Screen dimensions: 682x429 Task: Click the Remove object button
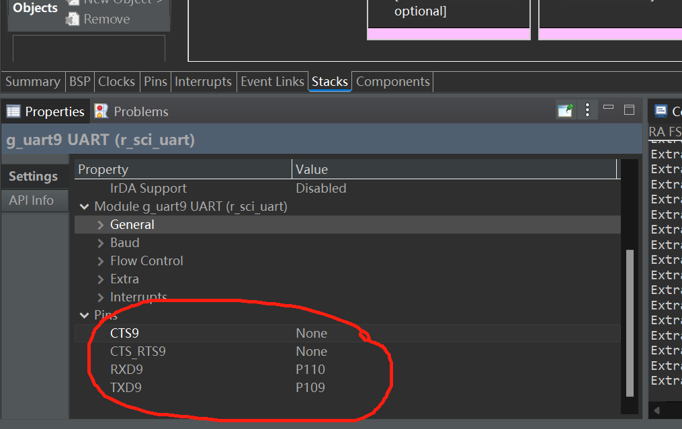point(98,19)
